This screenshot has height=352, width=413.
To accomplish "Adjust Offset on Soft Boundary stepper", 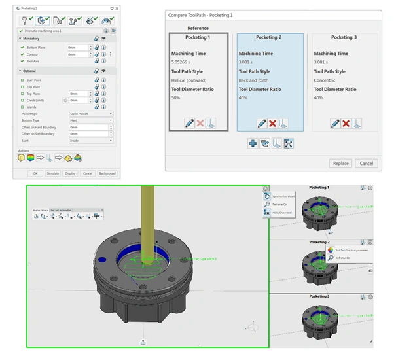I will pyautogui.click(x=111, y=133).
